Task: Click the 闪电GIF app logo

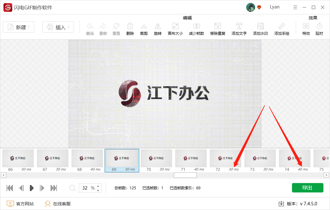Action: point(8,8)
